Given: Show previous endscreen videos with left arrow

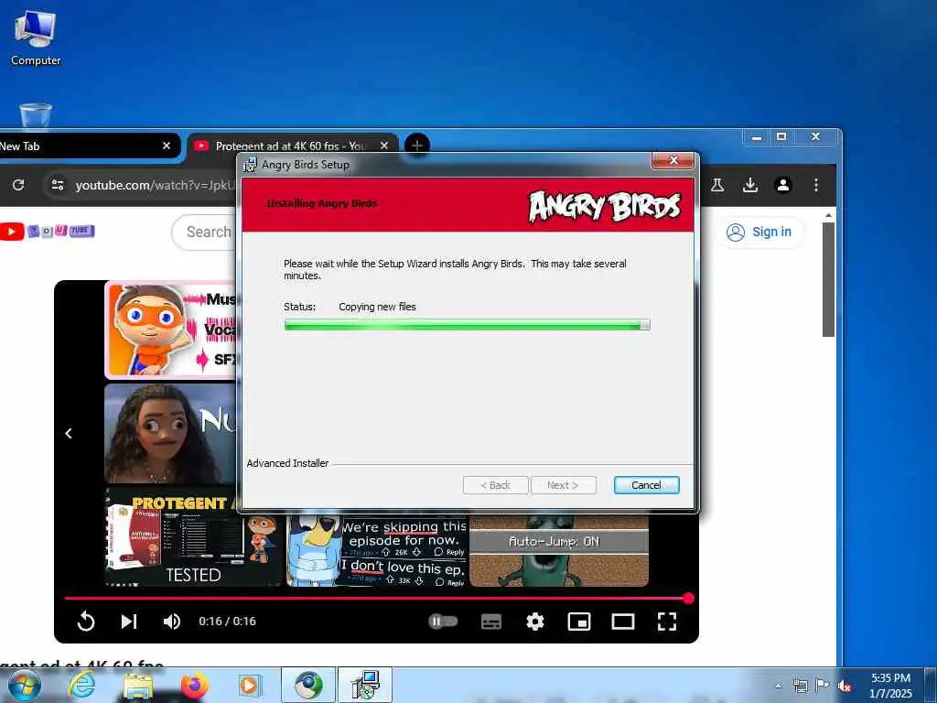Looking at the screenshot, I should (69, 433).
